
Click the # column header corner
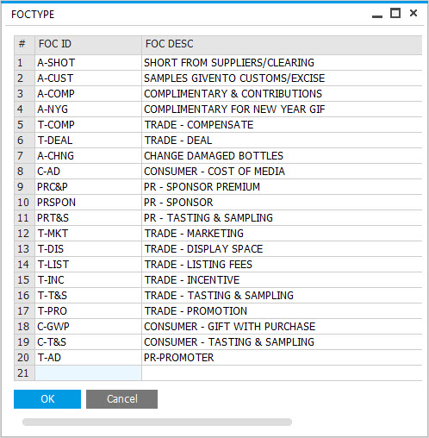click(x=24, y=44)
